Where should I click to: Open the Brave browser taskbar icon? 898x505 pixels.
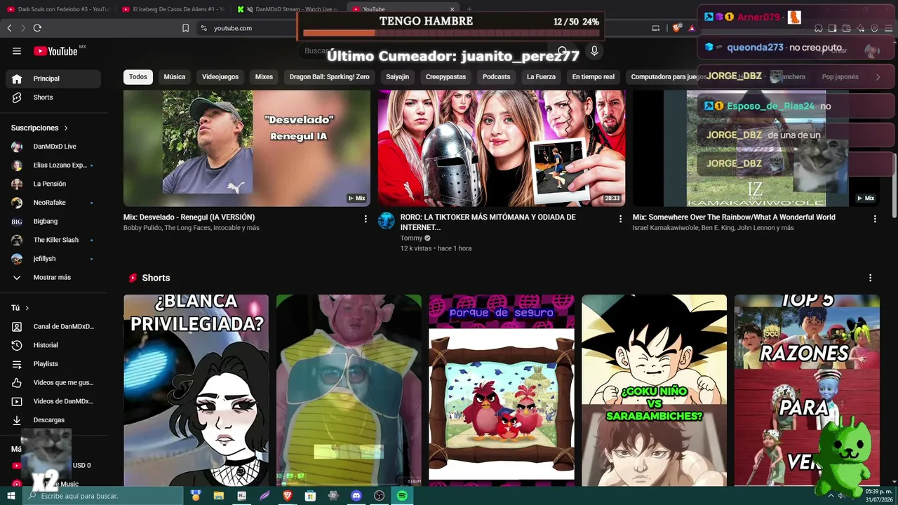pos(288,496)
